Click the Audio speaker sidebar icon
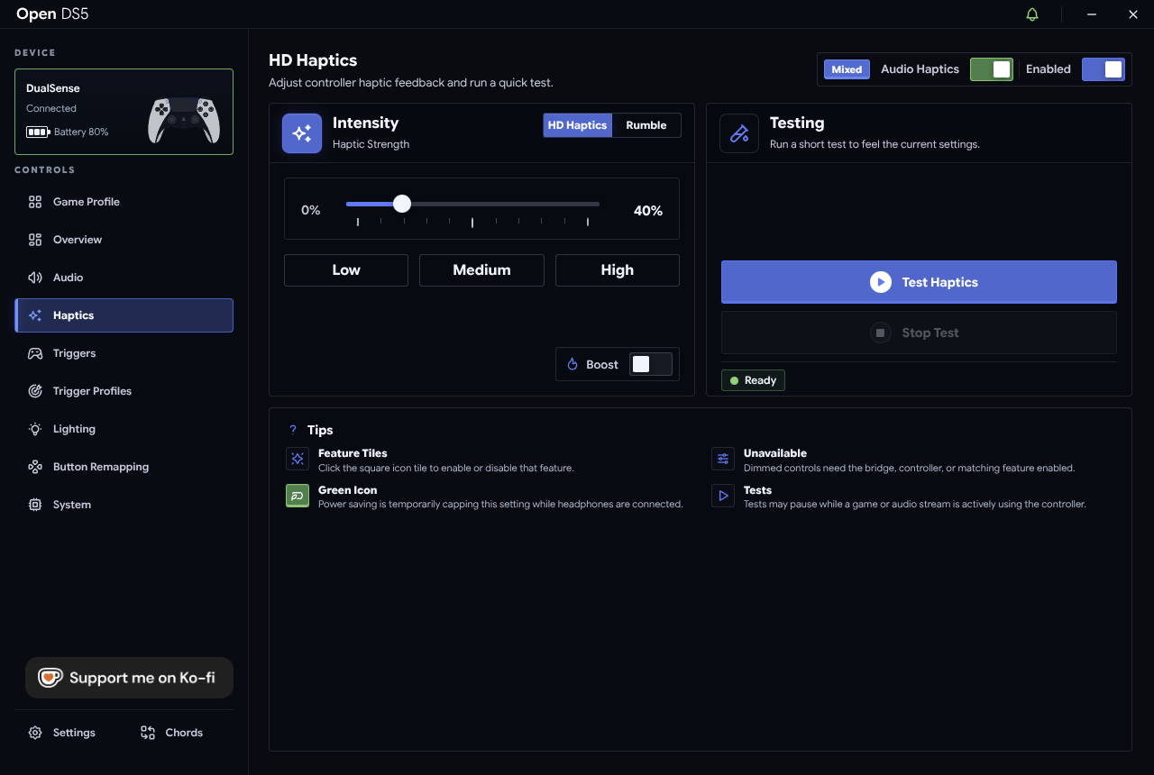This screenshot has width=1154, height=775. [35, 278]
